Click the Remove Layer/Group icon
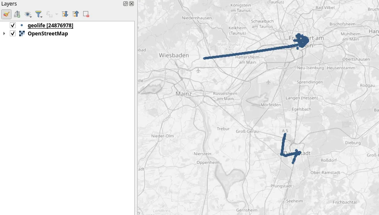Screen dimensions: 379x215 click(x=86, y=14)
